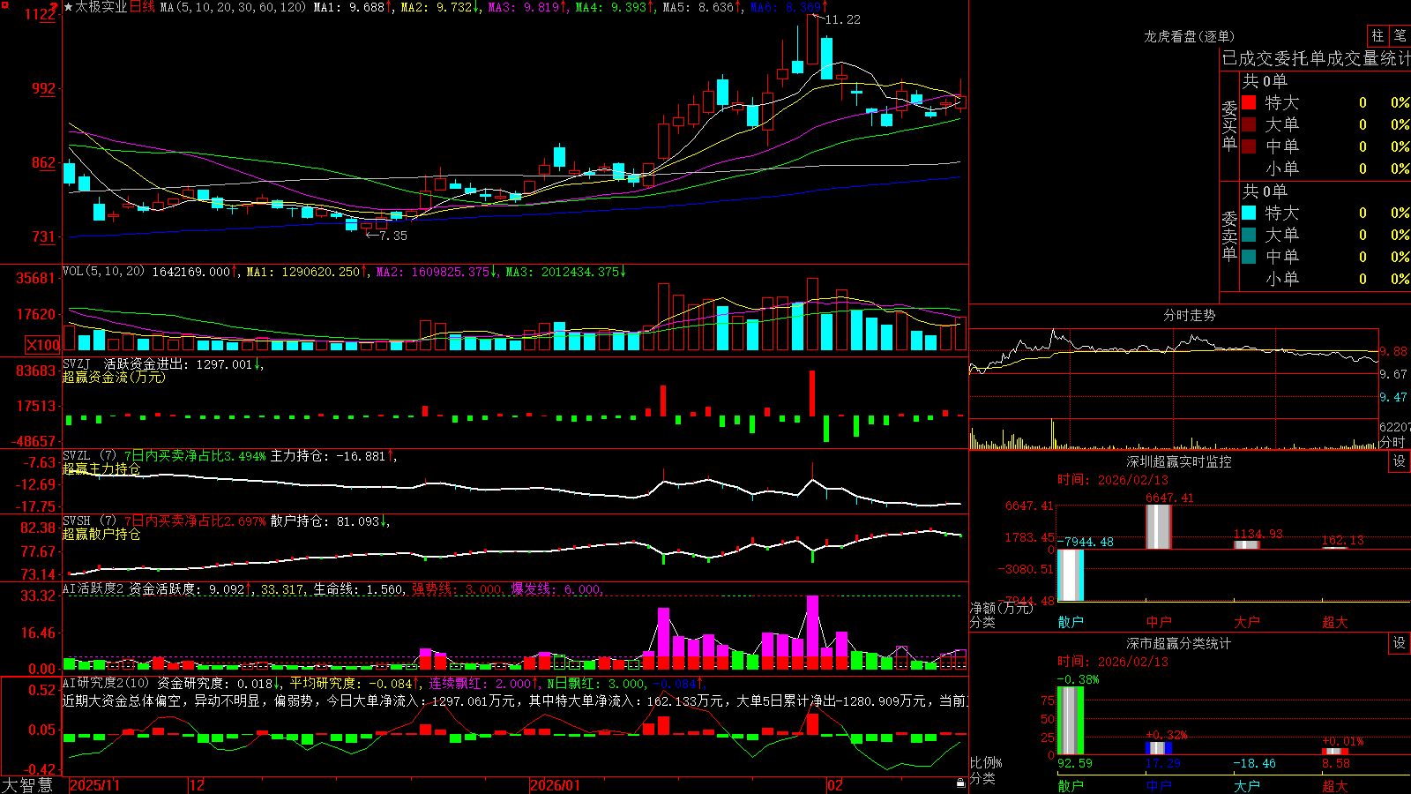Click the 委买单 section label
The image size is (1411, 794).
tap(1229, 126)
